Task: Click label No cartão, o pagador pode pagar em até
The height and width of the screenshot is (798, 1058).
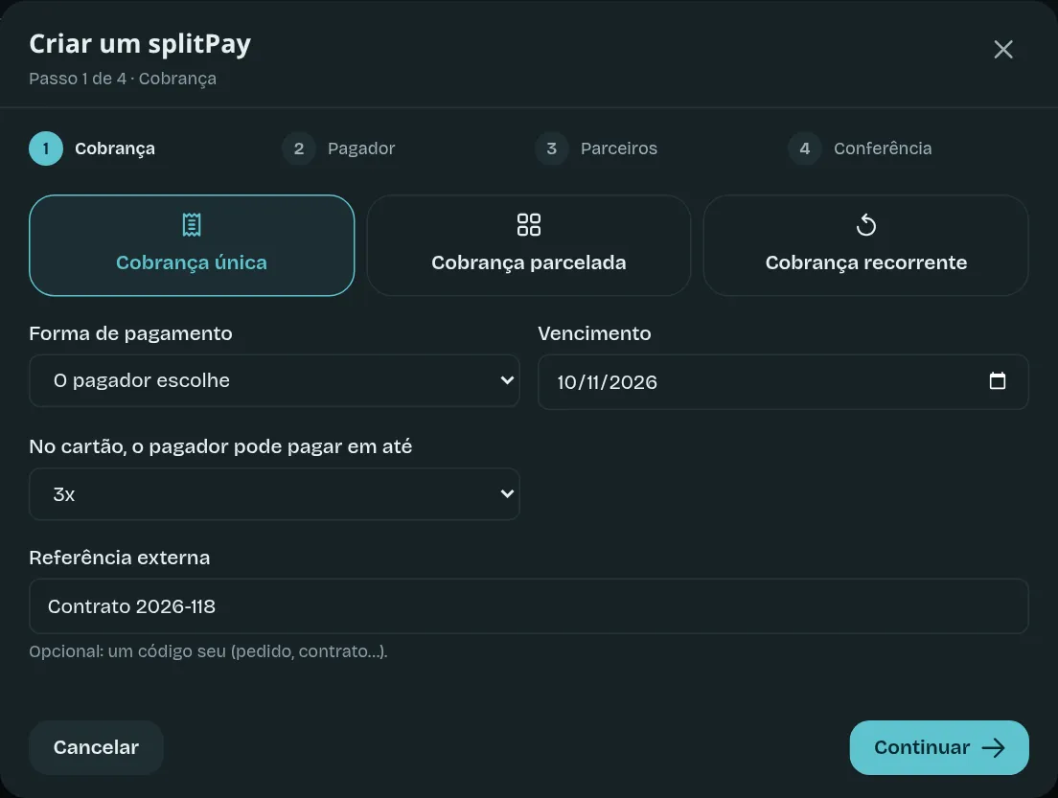Action: (x=220, y=446)
